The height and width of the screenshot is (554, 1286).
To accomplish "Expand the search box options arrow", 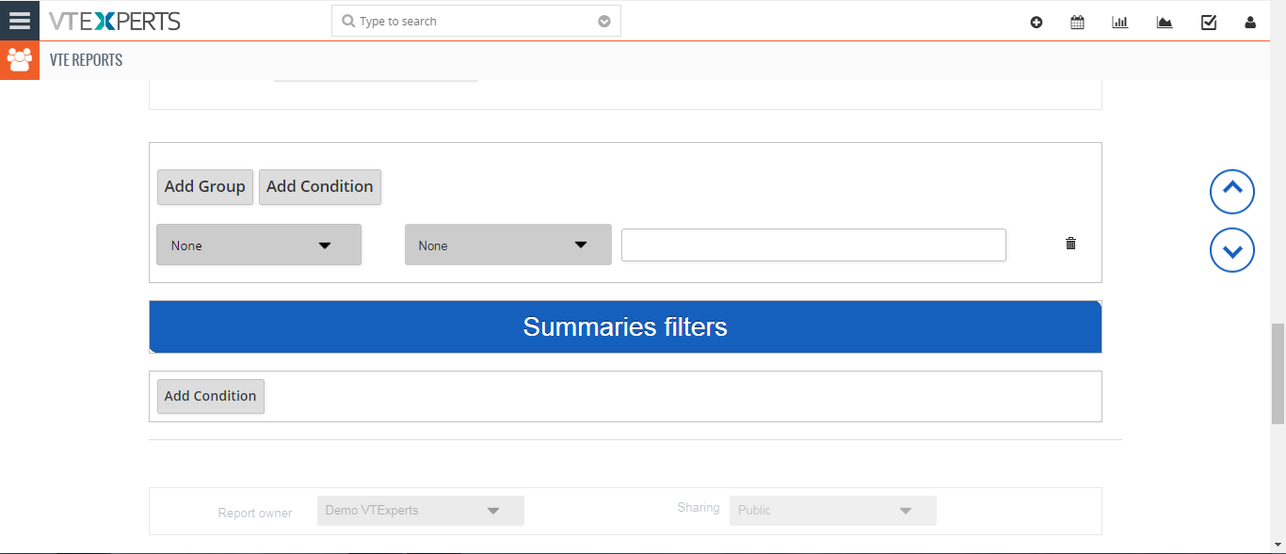I will [x=604, y=22].
